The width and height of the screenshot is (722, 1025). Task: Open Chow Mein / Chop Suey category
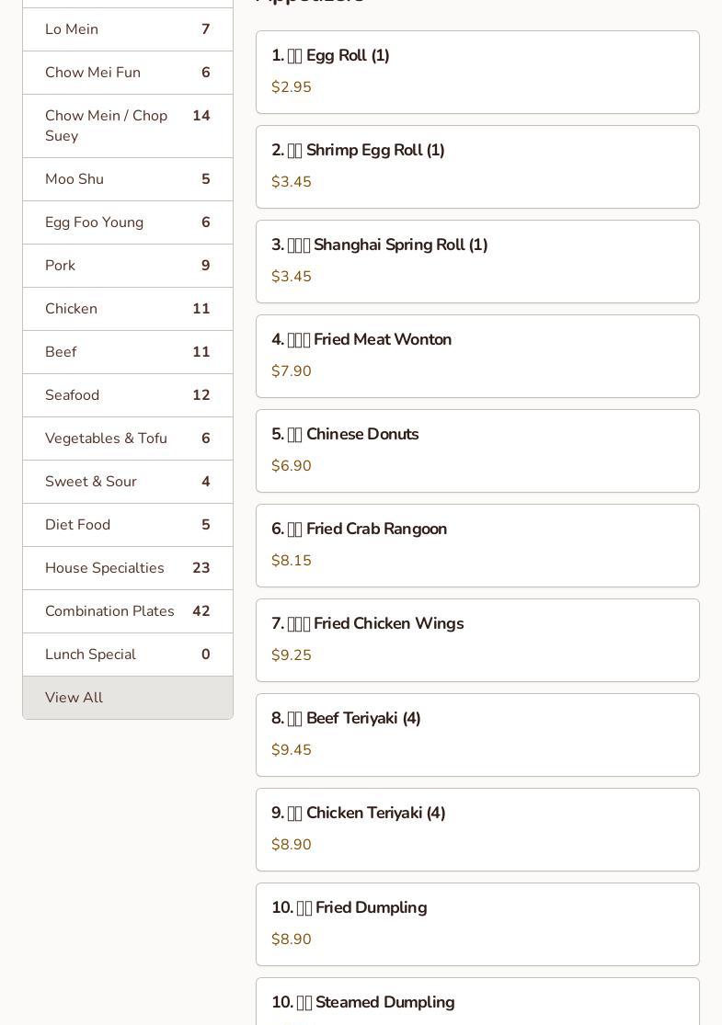(x=128, y=126)
